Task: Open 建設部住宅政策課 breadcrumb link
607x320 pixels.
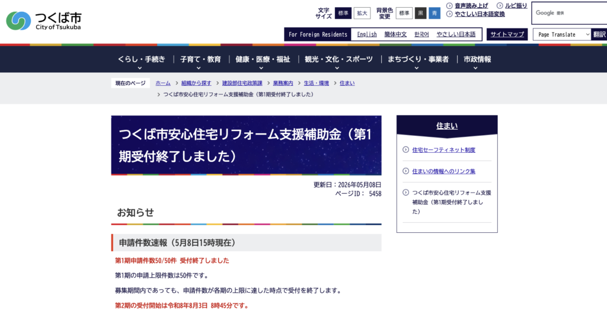Action: click(242, 83)
